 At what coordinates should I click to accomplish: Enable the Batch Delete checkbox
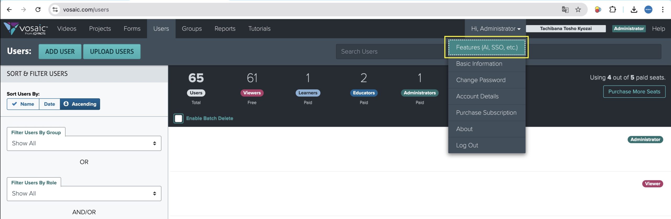pyautogui.click(x=178, y=118)
